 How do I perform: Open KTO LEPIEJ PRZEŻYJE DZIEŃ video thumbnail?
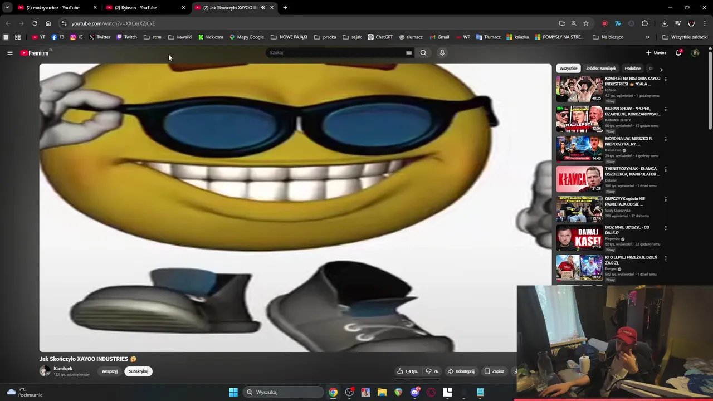579,268
